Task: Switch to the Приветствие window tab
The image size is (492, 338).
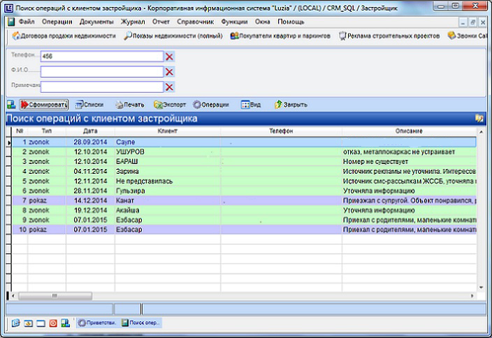Action: click(x=97, y=323)
